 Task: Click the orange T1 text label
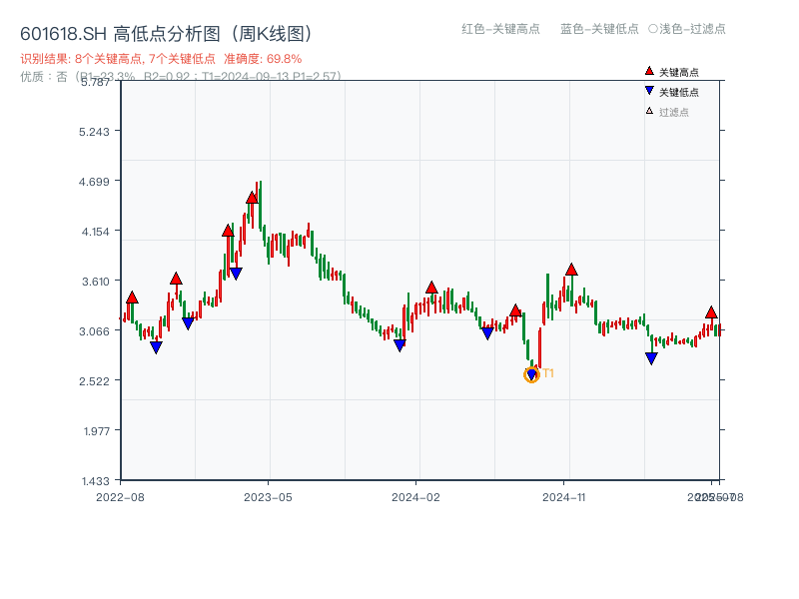(548, 373)
